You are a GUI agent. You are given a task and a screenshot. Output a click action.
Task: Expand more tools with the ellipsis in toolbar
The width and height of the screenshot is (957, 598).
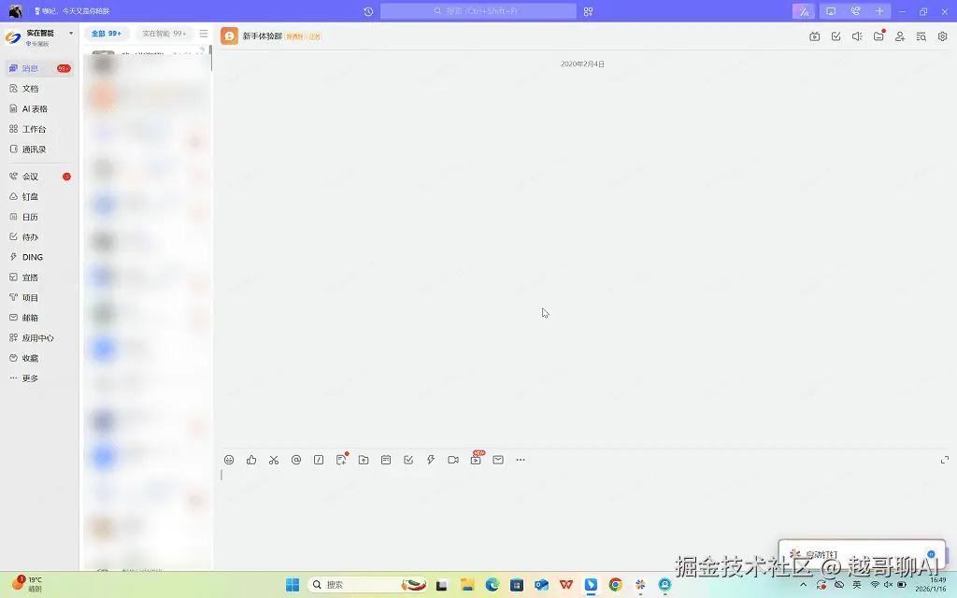click(x=521, y=459)
